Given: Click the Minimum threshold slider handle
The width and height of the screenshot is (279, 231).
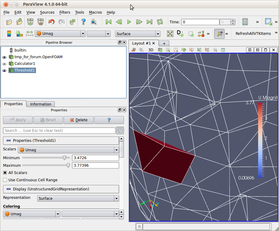Looking at the screenshot, I should [x=64, y=158].
